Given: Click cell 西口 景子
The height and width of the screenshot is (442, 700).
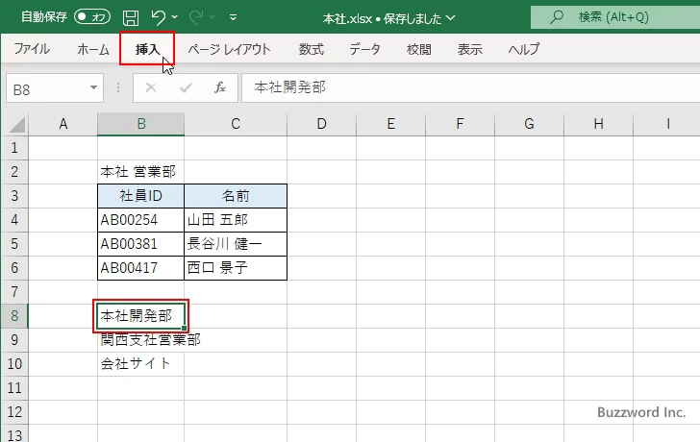Looking at the screenshot, I should coord(236,268).
